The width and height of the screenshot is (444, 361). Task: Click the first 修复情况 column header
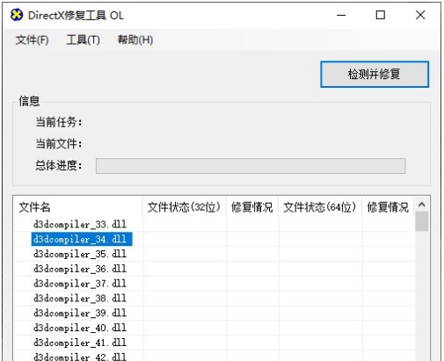click(x=252, y=207)
